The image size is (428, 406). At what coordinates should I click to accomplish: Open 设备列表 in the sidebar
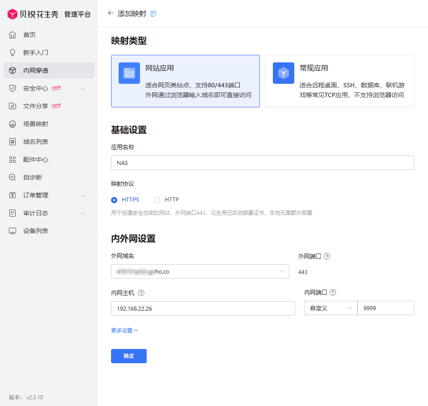click(x=49, y=231)
